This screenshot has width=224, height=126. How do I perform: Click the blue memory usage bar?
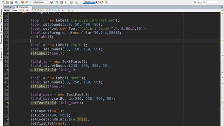pyautogui.click(x=89, y=2)
